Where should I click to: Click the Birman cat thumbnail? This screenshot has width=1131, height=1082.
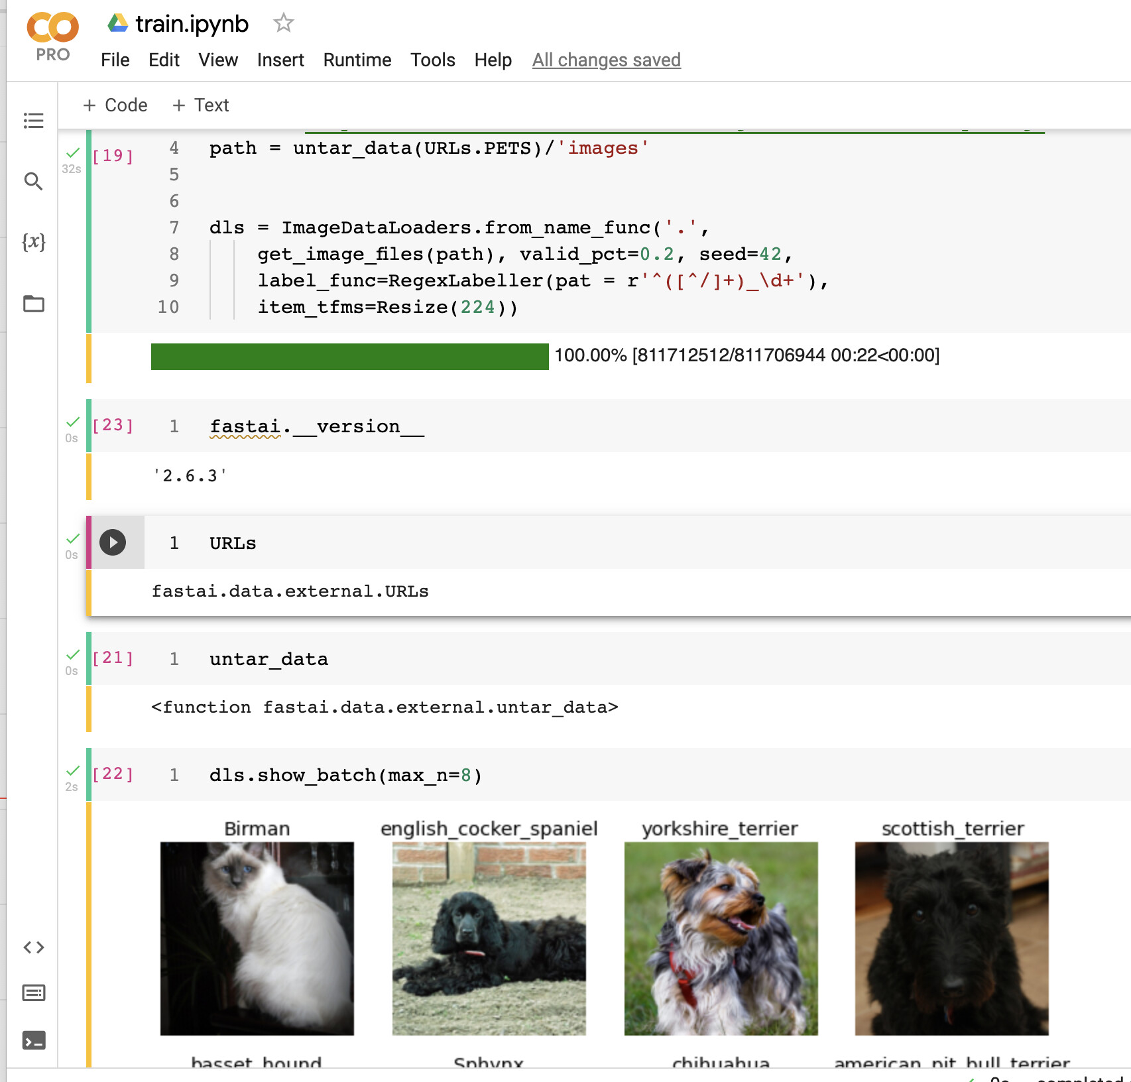click(x=257, y=939)
